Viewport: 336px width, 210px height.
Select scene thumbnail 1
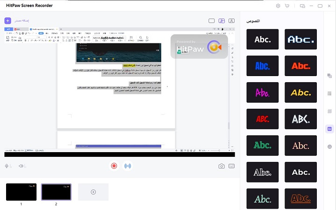[x=21, y=192]
